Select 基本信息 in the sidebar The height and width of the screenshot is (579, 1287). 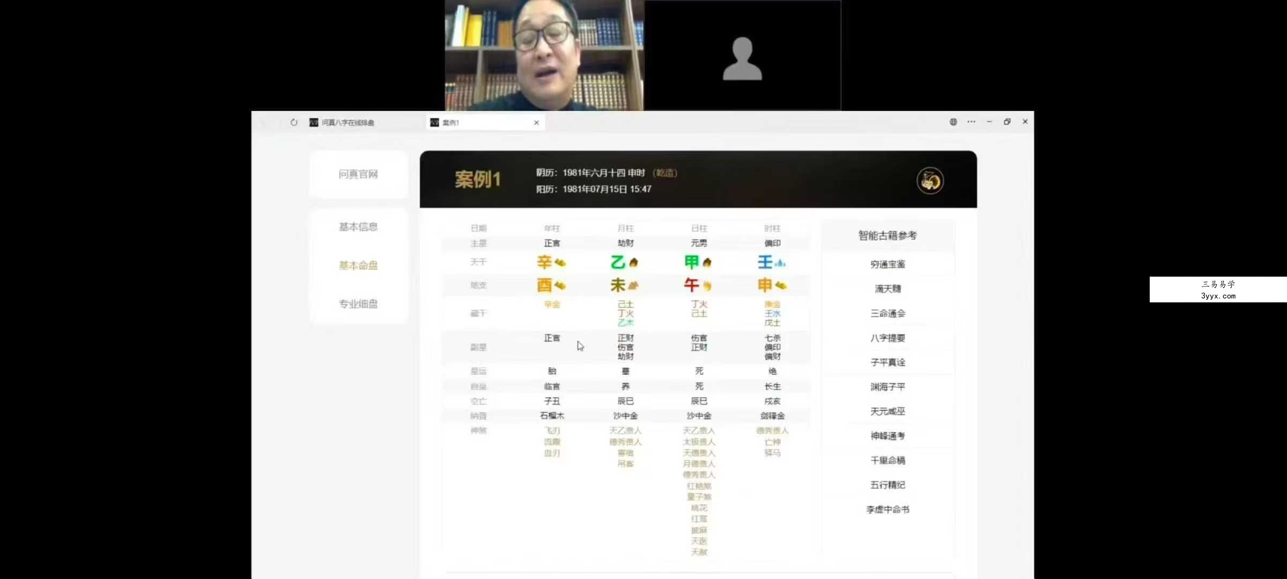pyautogui.click(x=358, y=227)
